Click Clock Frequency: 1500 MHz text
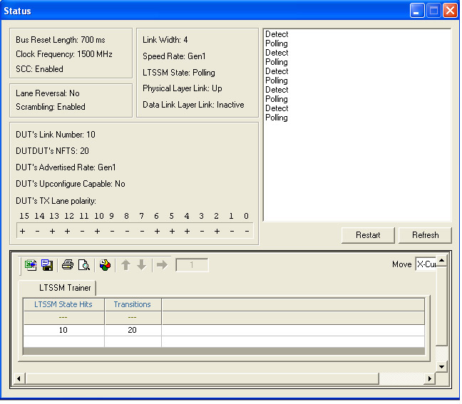 64,54
